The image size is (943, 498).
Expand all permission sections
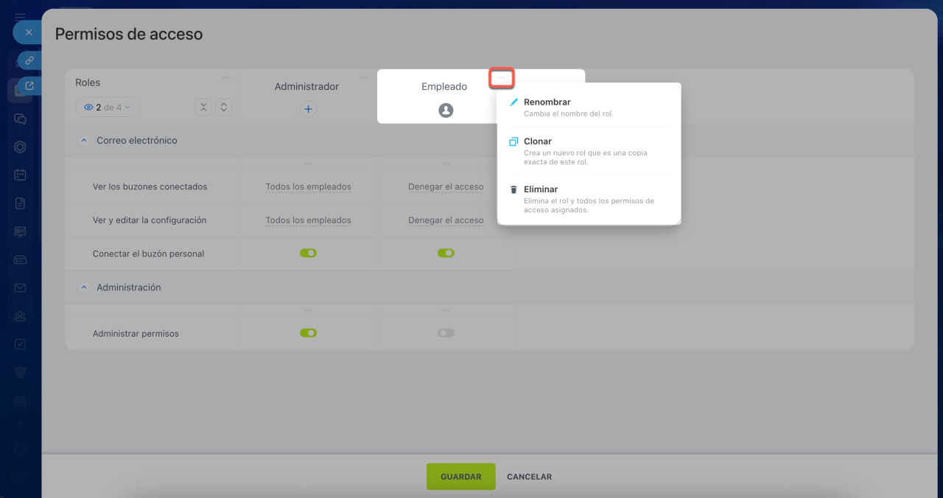pyautogui.click(x=224, y=108)
